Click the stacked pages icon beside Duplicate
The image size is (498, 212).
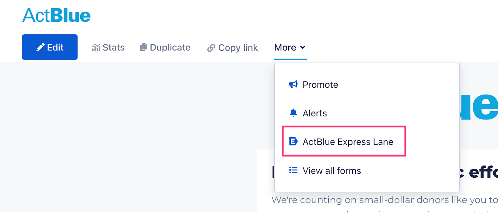pos(143,47)
